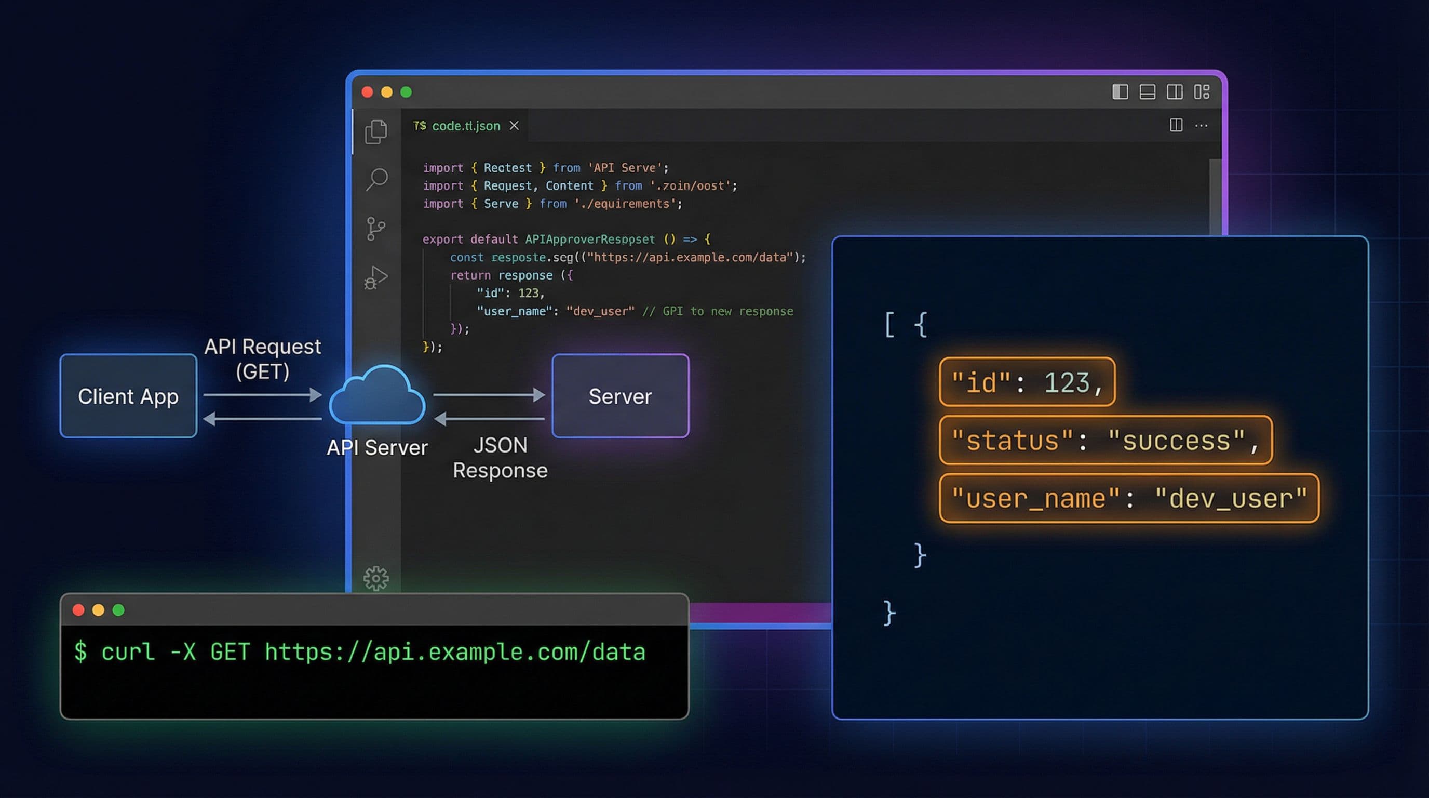Toggle the secondary sidebar visibility

[1175, 92]
